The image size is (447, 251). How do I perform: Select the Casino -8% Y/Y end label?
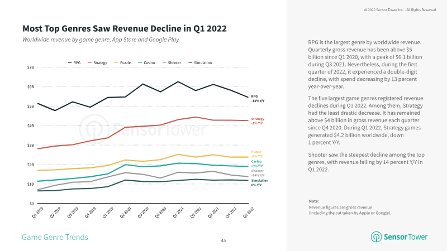tap(258, 163)
